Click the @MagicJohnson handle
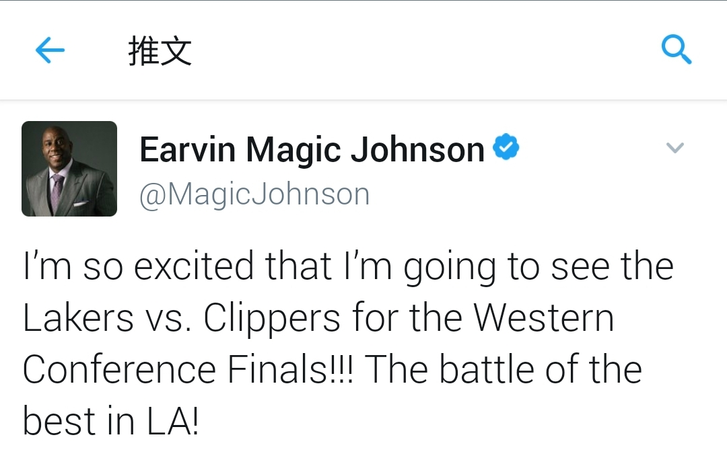Viewport: 727px width, 462px height. coord(254,194)
